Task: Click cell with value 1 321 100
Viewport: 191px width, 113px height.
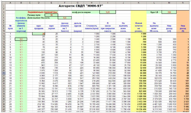Action: coord(108,86)
